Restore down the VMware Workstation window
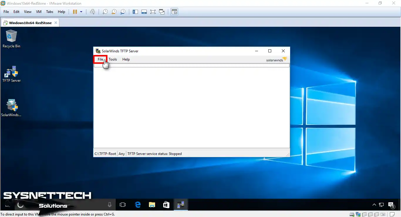 (380, 3)
